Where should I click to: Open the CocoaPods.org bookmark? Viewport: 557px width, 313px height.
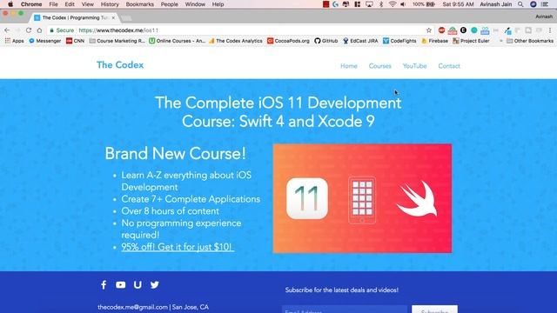tap(288, 41)
